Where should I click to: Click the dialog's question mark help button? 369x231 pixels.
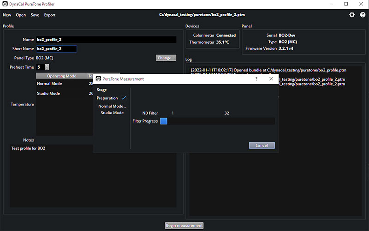click(256, 79)
